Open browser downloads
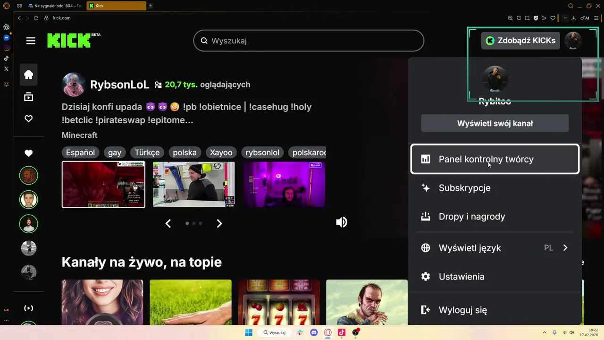This screenshot has width=604, height=340. point(573,18)
